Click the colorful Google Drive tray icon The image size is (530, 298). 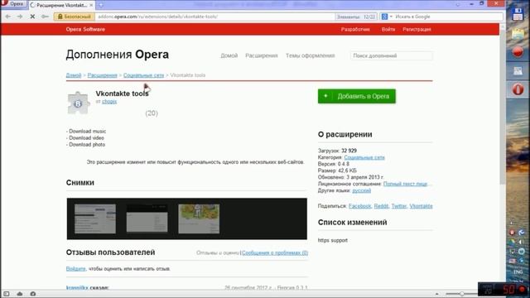point(513,242)
